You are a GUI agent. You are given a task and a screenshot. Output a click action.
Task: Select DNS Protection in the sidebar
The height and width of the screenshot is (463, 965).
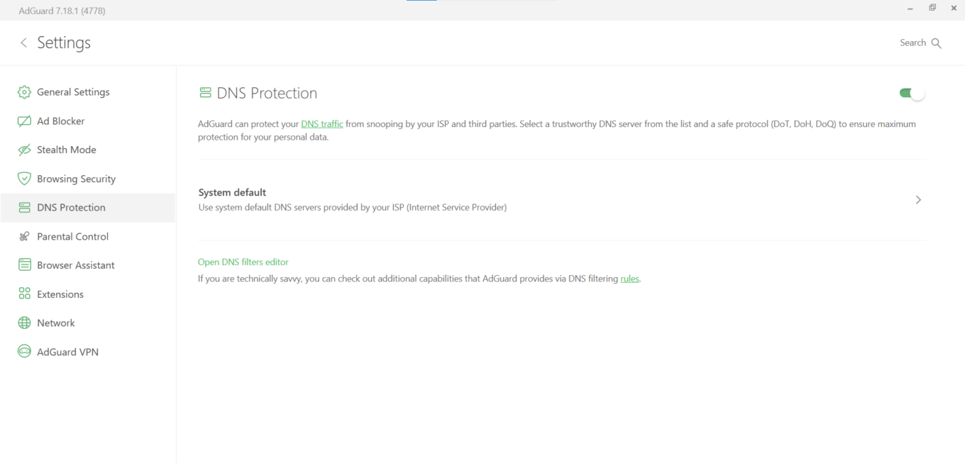[71, 208]
